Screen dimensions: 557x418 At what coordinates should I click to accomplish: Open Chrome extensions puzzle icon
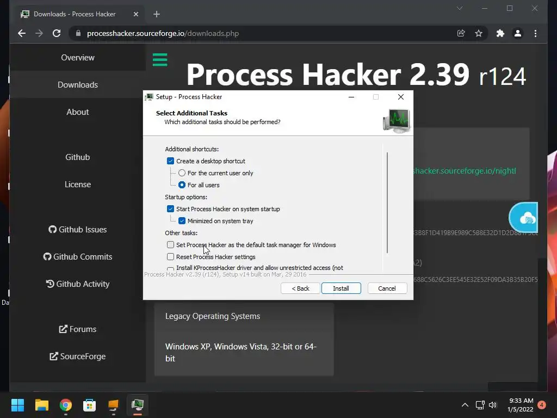(500, 33)
